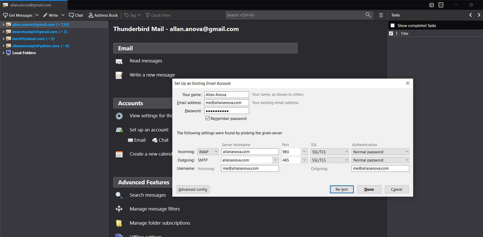483x237 pixels.
Task: Click the Manage folder subscriptions folder icon
Action: click(x=119, y=223)
